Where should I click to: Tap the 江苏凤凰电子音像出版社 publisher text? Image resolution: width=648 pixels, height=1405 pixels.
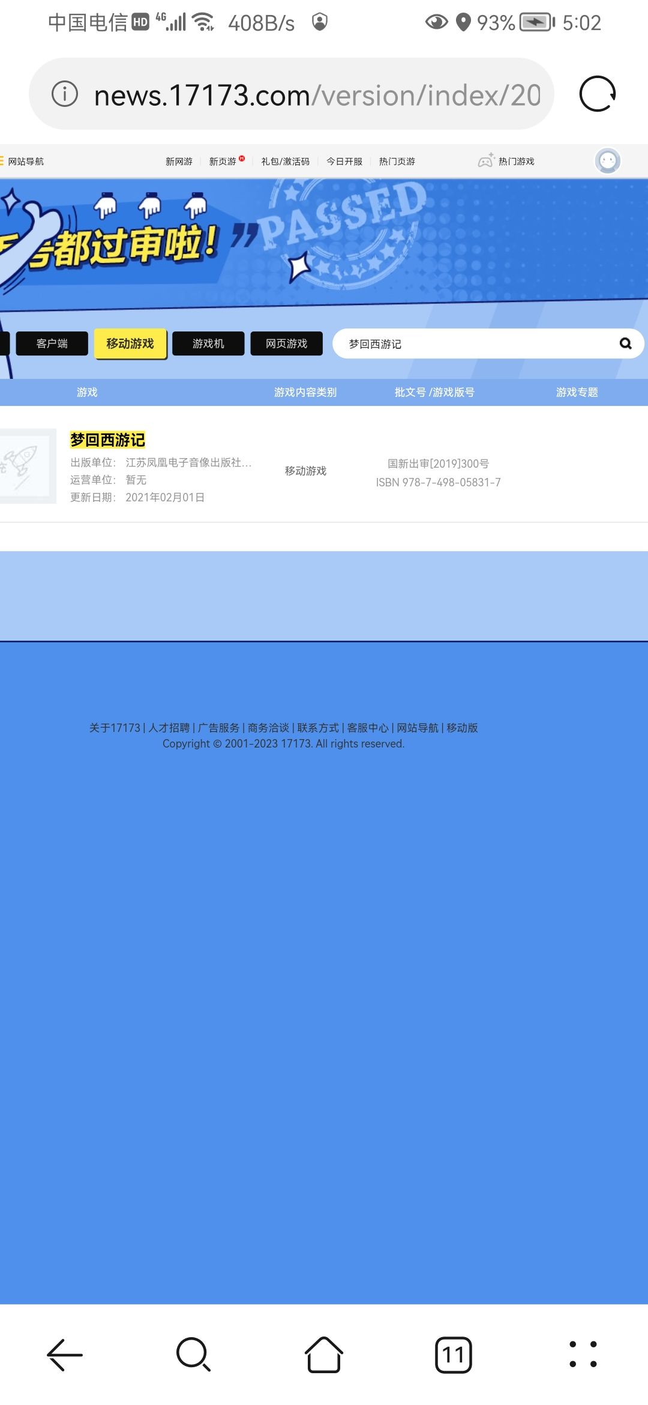coord(188,462)
